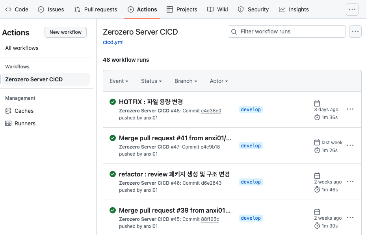
Task: Open the cicd.yml file link
Action: pos(113,42)
